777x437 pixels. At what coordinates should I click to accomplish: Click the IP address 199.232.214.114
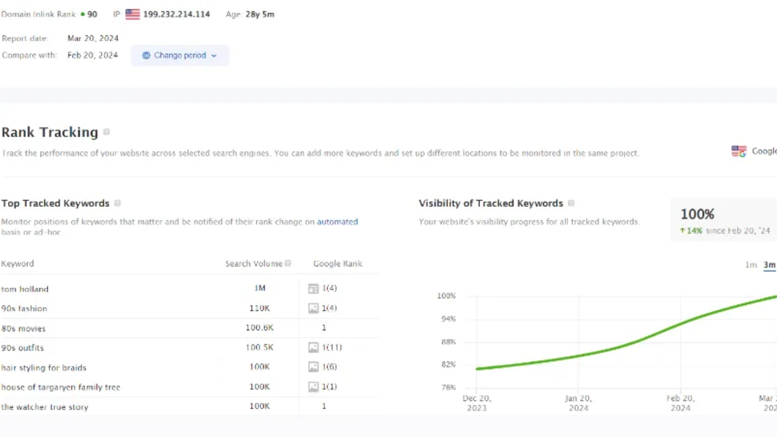177,14
